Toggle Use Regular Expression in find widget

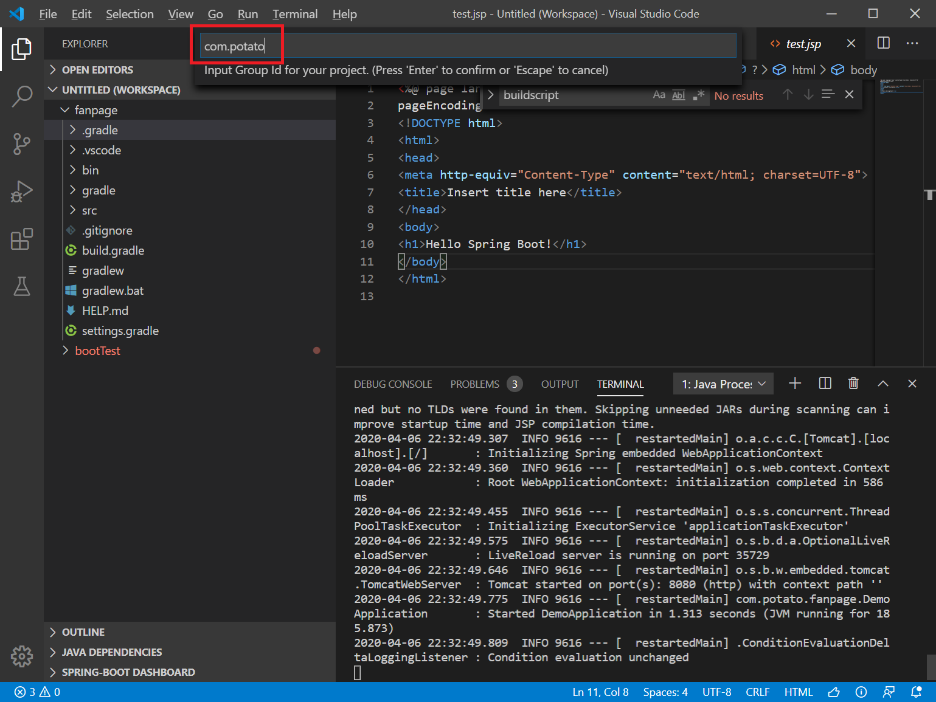(698, 95)
